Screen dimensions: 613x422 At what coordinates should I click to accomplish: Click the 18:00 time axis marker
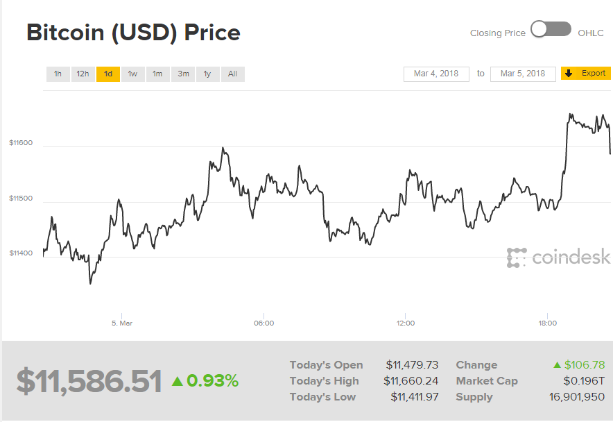coord(548,323)
